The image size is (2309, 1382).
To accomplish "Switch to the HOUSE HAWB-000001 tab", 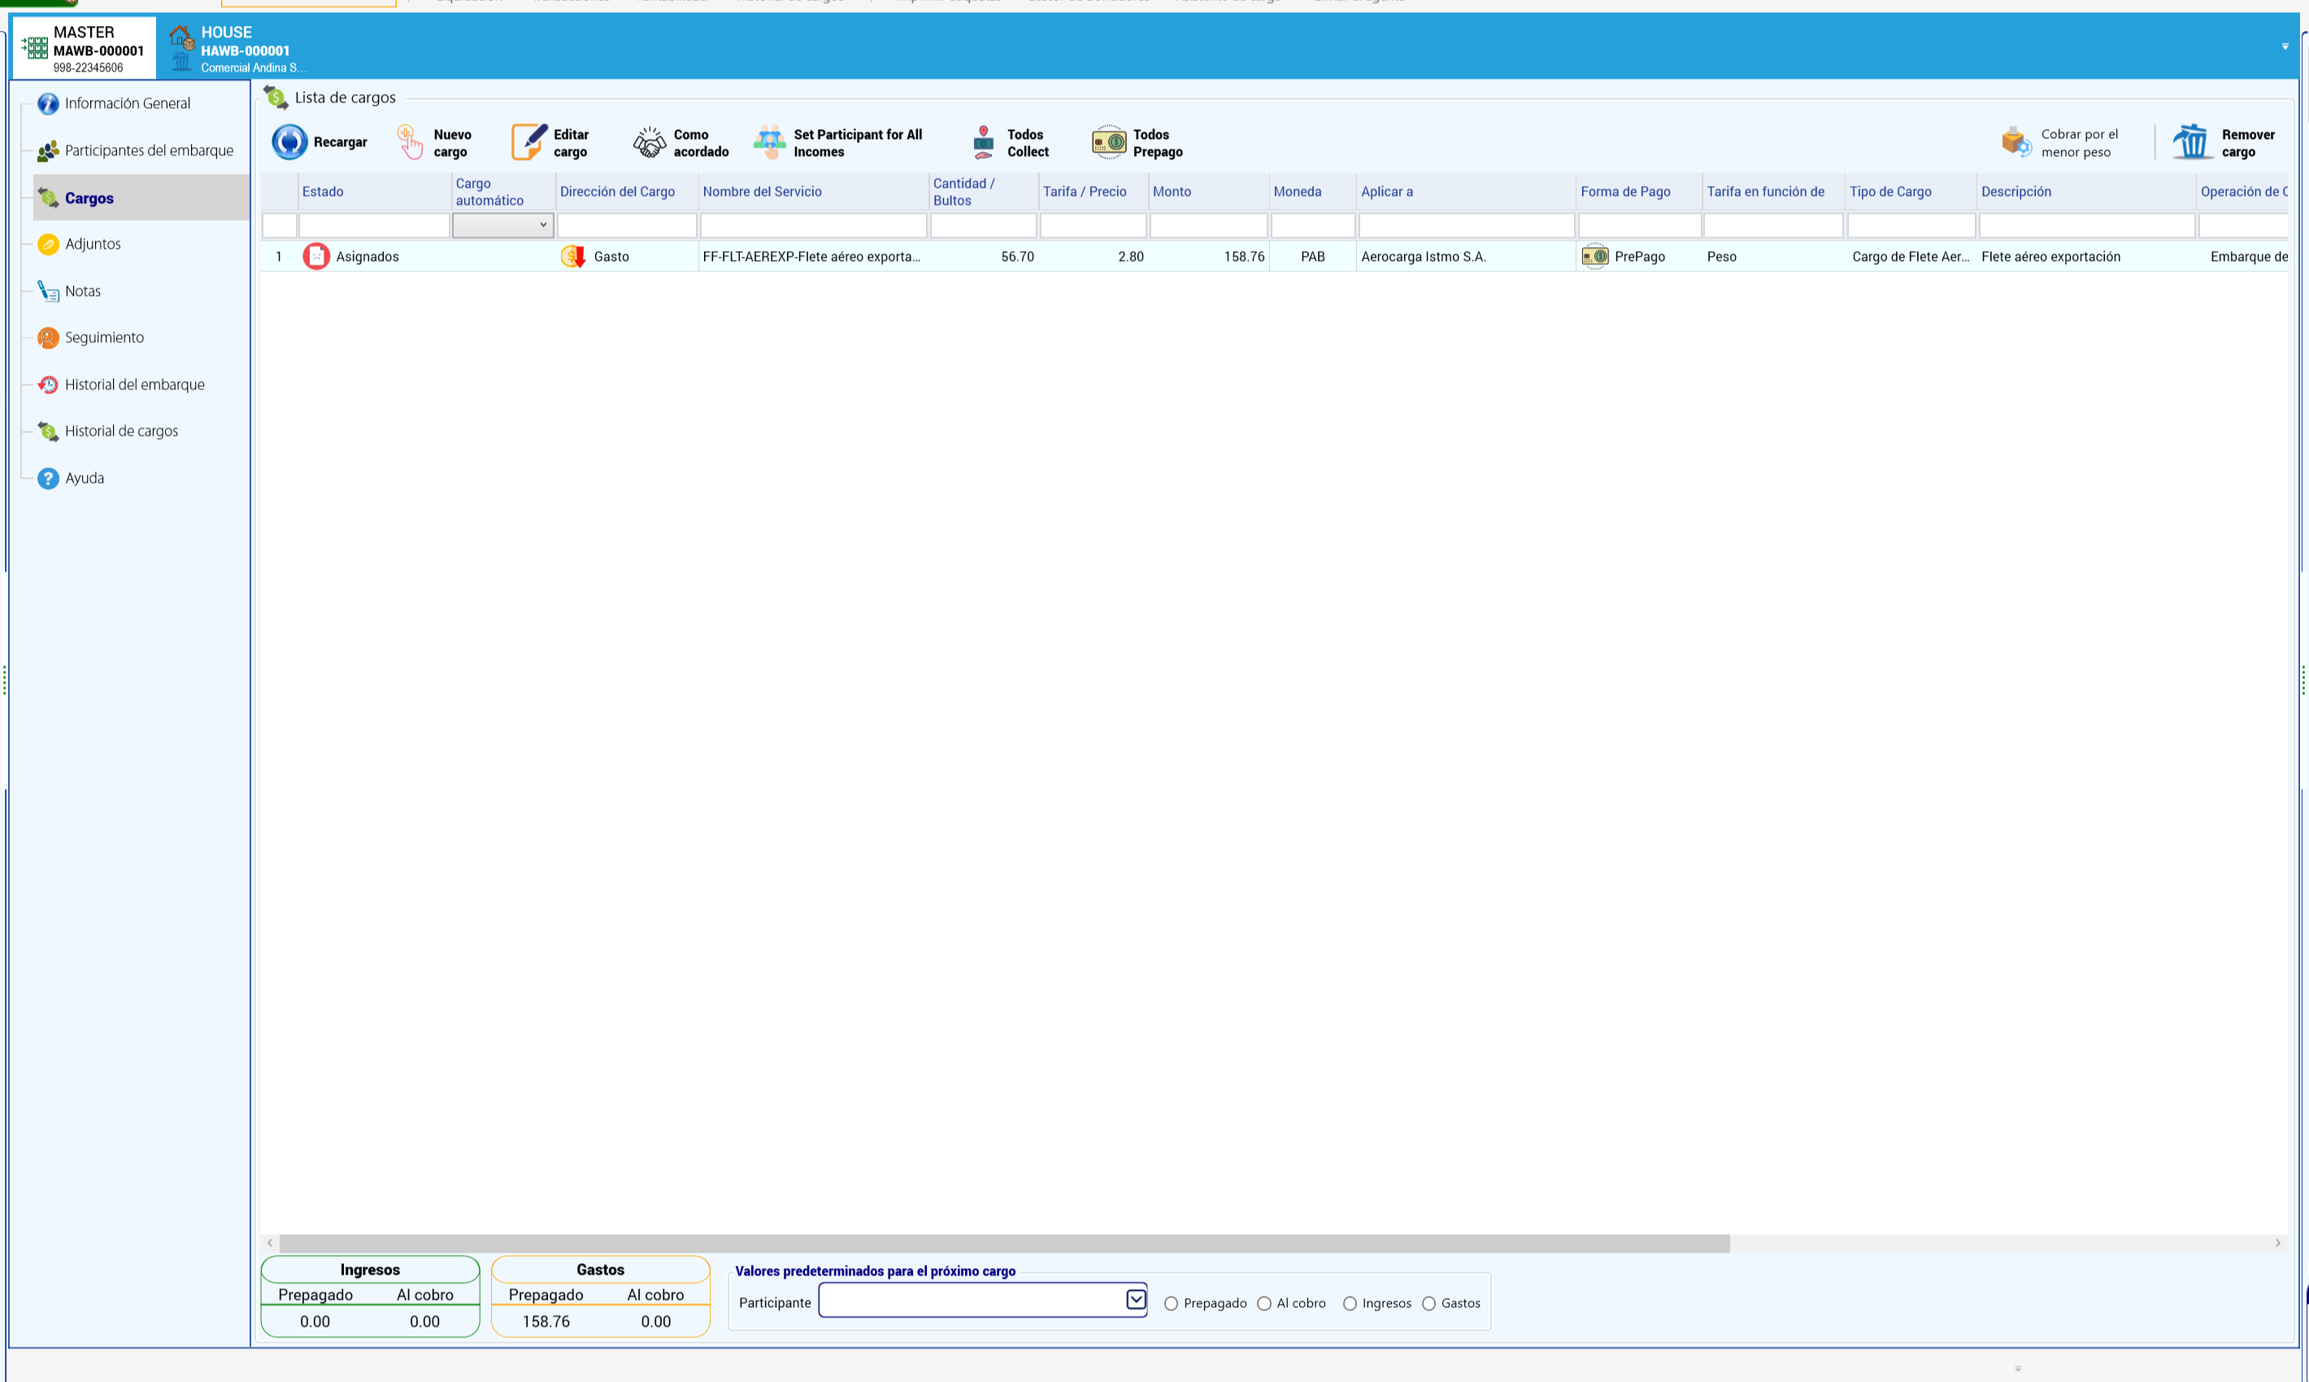I will 237,49.
